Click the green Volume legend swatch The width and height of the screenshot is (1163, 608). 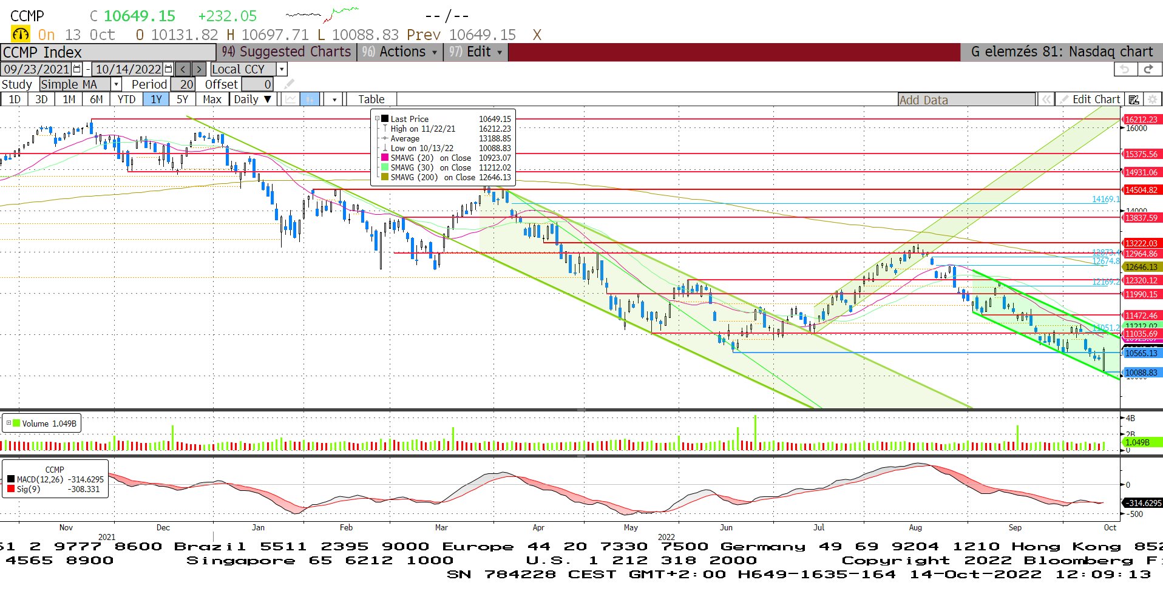16,424
